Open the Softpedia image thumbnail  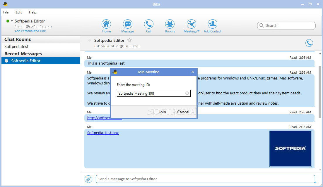pos(290,148)
